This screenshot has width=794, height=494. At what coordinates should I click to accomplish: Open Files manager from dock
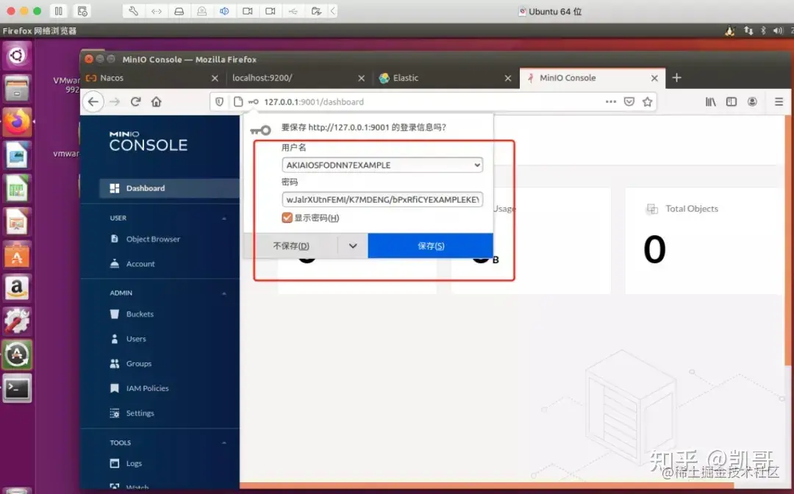(x=17, y=88)
